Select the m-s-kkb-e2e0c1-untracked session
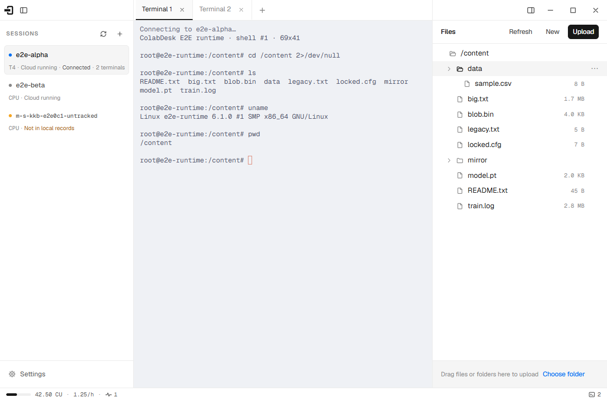The width and height of the screenshot is (607, 401). coord(66,121)
